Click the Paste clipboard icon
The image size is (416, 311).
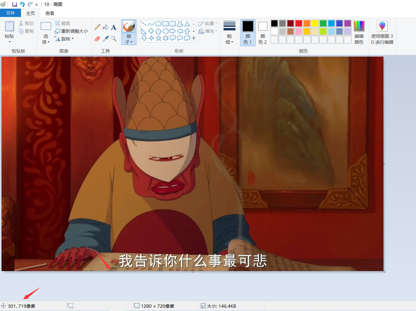[10, 26]
